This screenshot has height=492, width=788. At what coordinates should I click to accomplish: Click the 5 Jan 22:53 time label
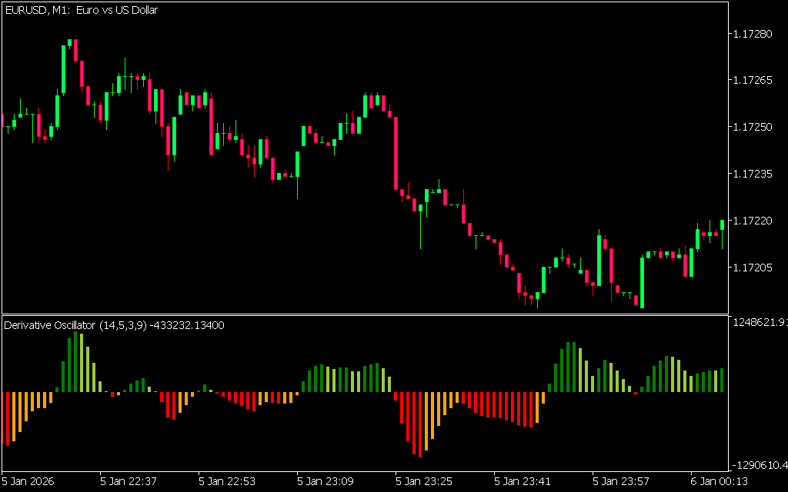click(x=227, y=481)
